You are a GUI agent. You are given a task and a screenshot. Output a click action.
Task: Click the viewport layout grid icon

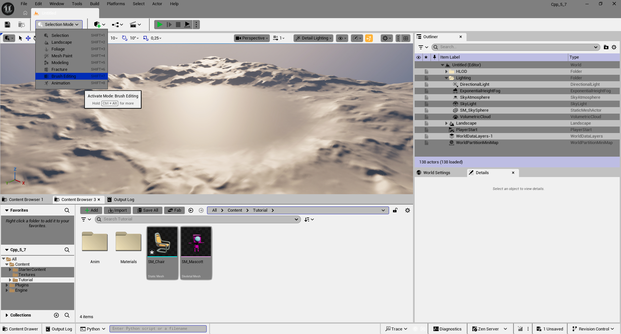[x=406, y=38]
